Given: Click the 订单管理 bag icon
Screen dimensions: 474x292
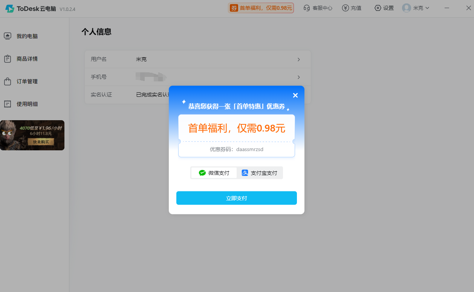Looking at the screenshot, I should click(x=8, y=81).
